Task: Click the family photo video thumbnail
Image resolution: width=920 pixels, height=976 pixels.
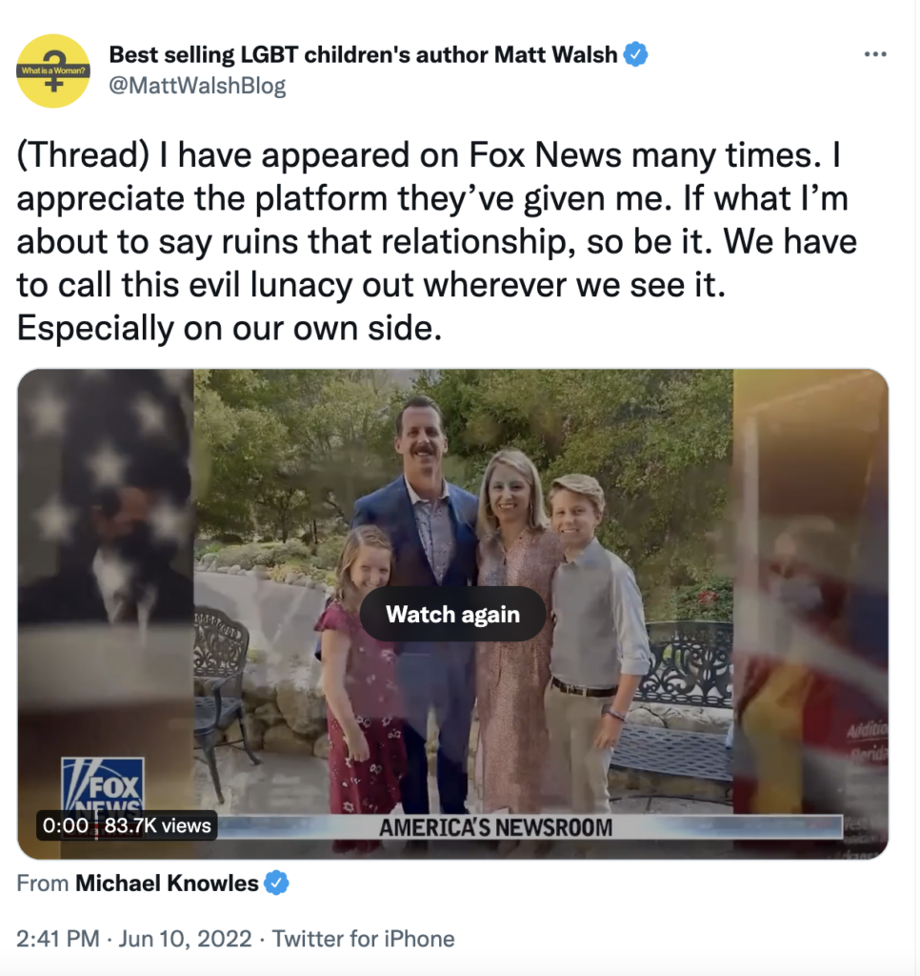Action: pos(463,591)
